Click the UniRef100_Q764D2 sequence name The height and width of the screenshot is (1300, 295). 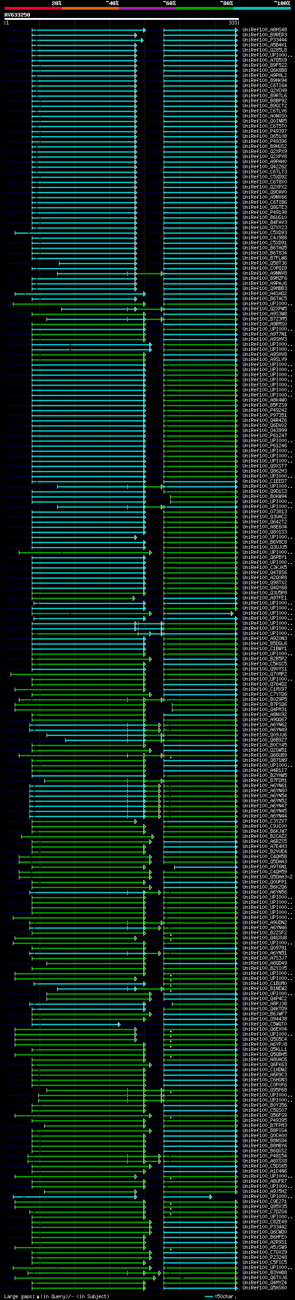pyautogui.click(x=265, y=684)
